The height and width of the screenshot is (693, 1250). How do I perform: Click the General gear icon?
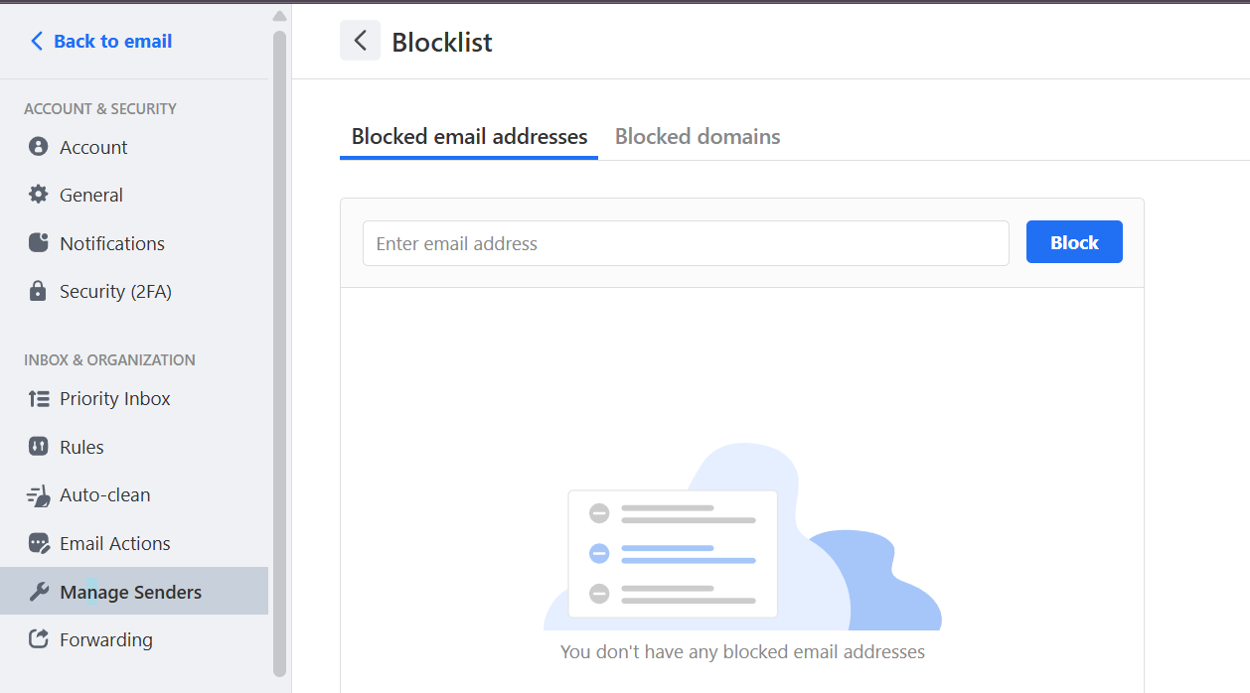pyautogui.click(x=39, y=195)
